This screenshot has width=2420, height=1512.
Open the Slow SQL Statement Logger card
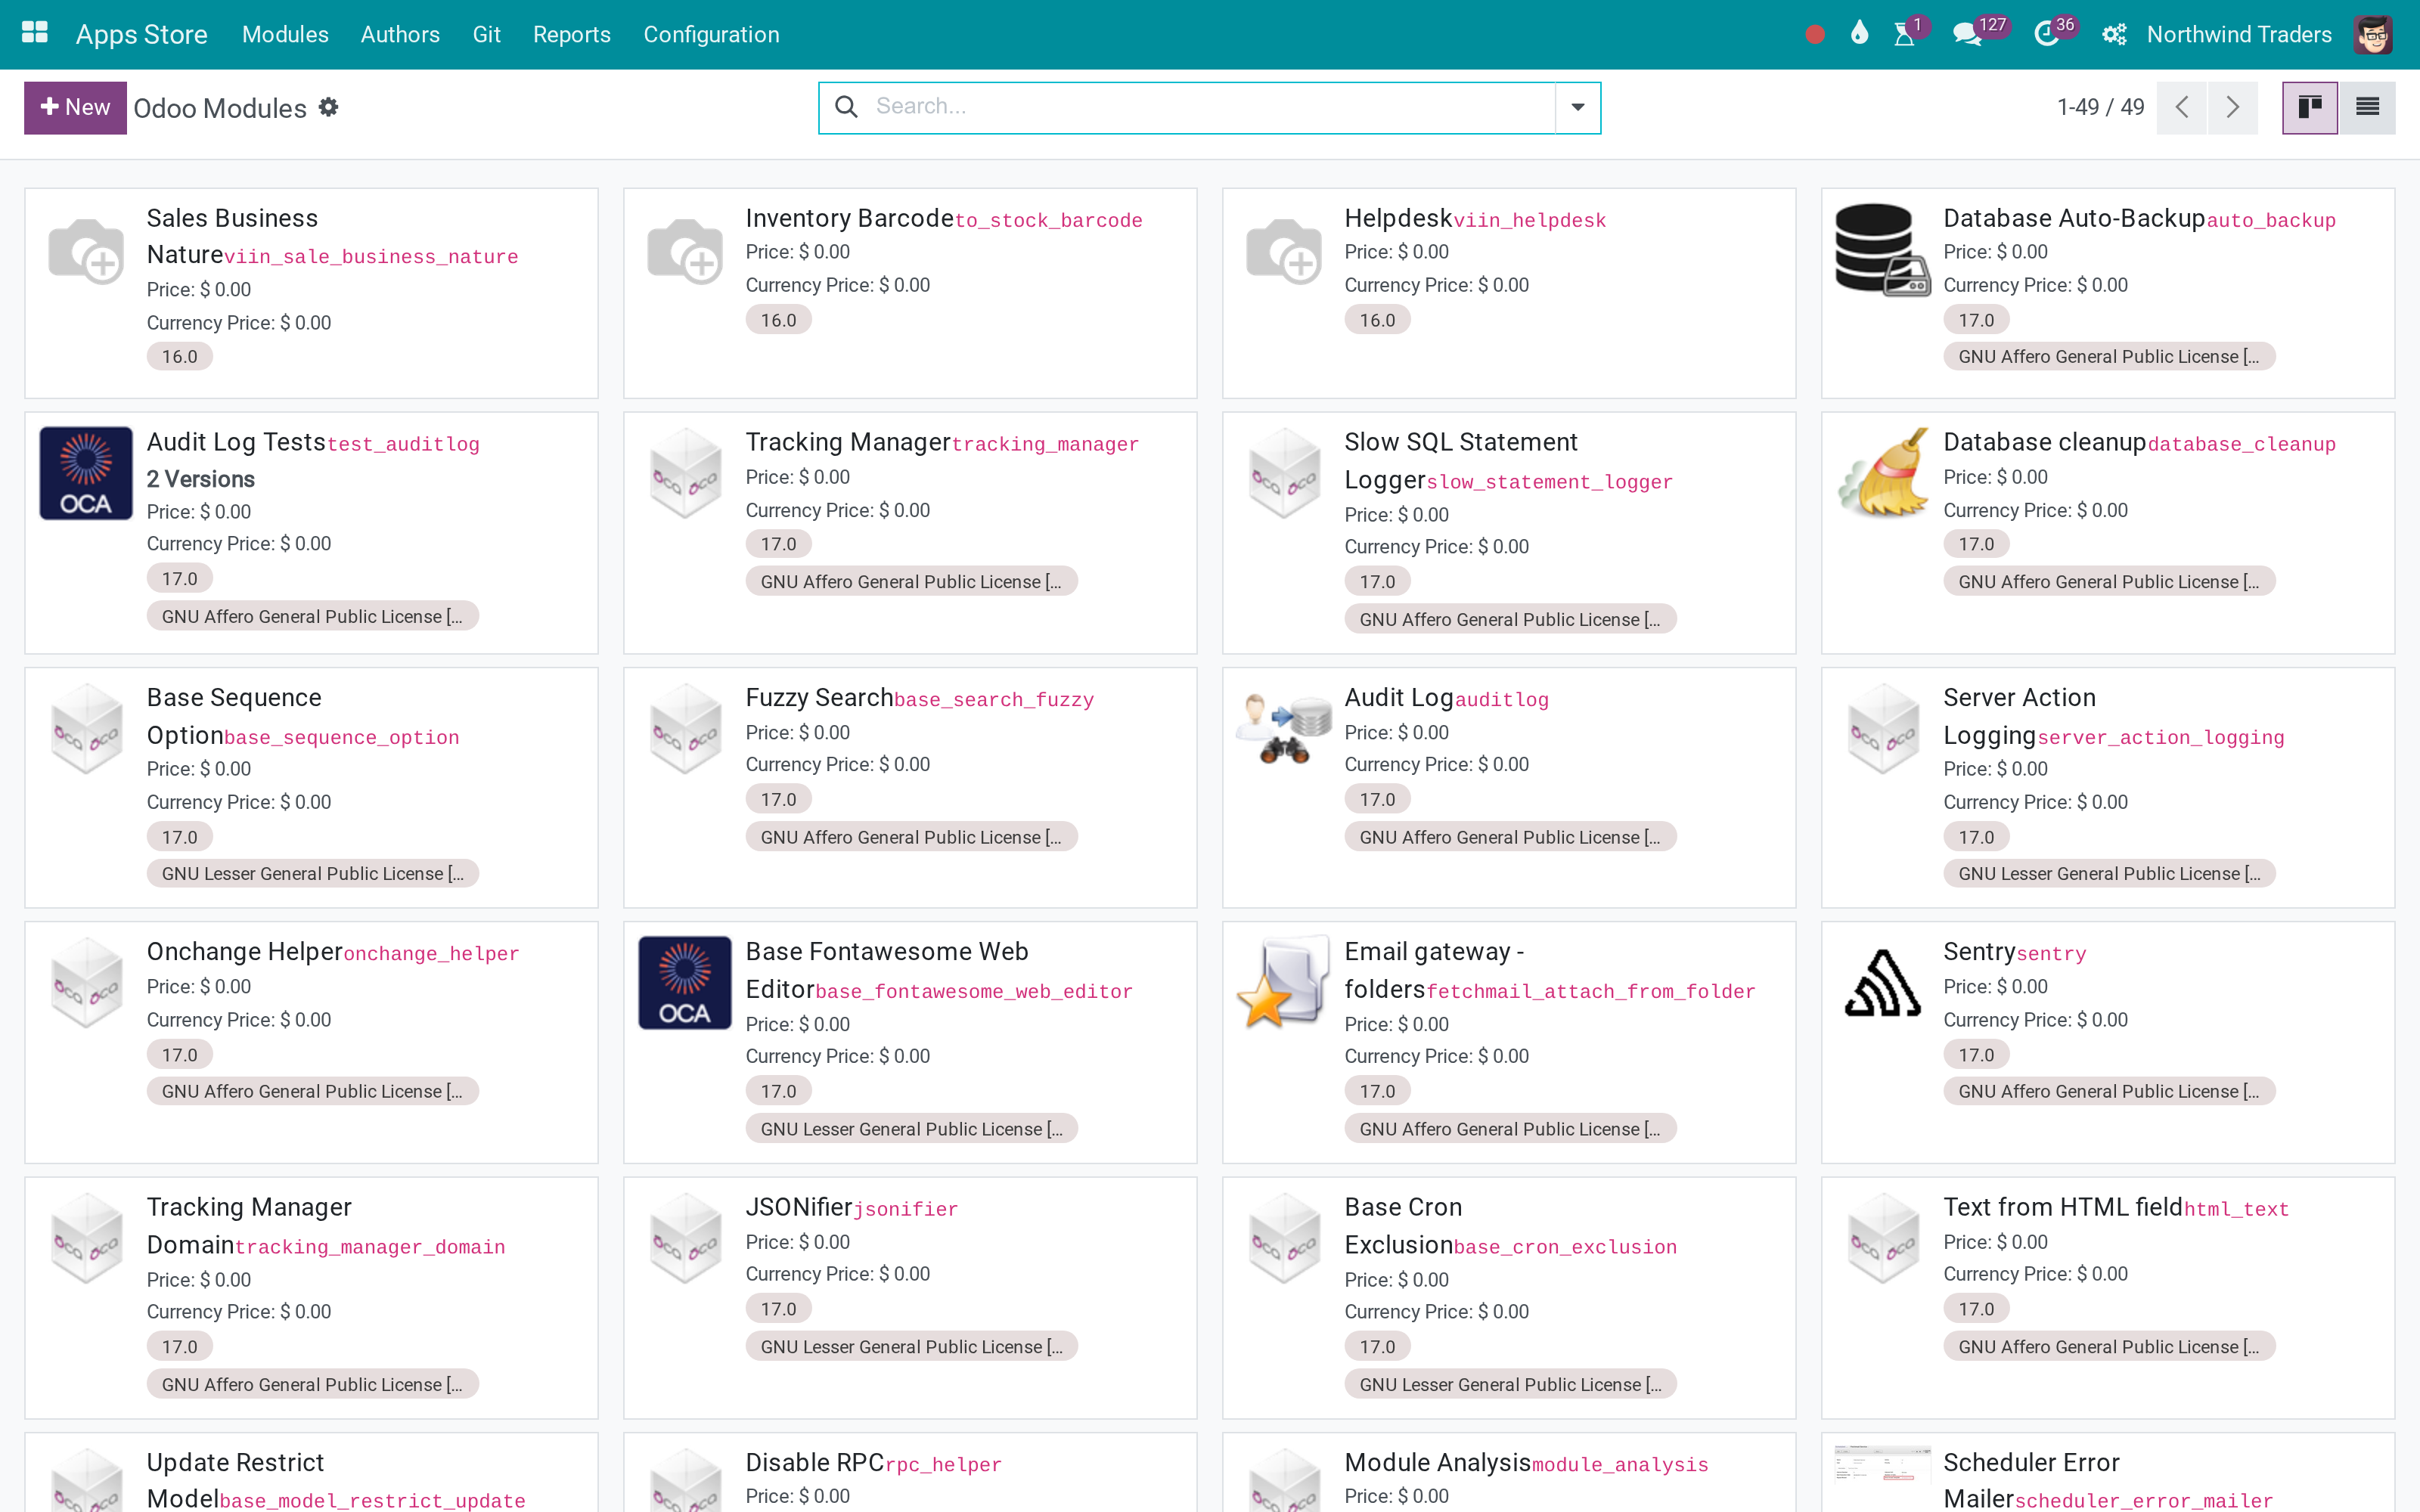pos(1508,532)
